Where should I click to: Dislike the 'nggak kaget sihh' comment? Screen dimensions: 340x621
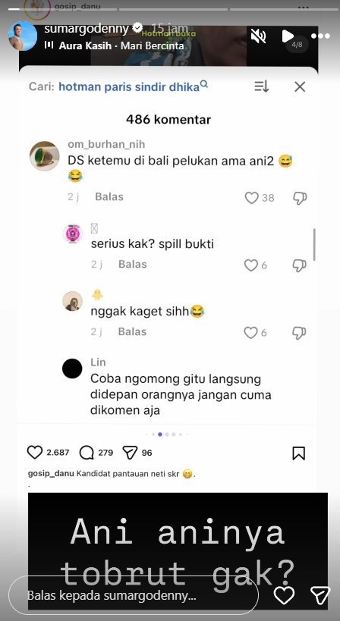coord(299,333)
